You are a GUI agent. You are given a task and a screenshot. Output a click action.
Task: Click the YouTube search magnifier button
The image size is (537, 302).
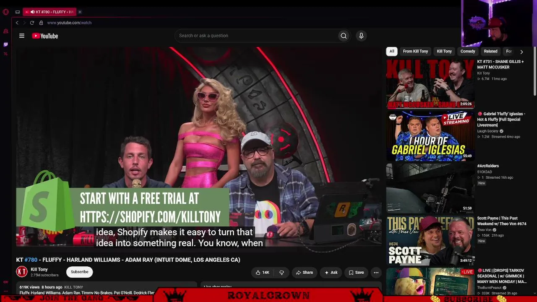coord(344,36)
